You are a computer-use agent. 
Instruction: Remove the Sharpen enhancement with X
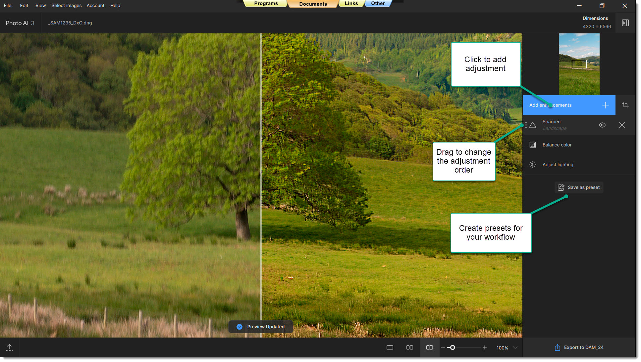pyautogui.click(x=622, y=125)
